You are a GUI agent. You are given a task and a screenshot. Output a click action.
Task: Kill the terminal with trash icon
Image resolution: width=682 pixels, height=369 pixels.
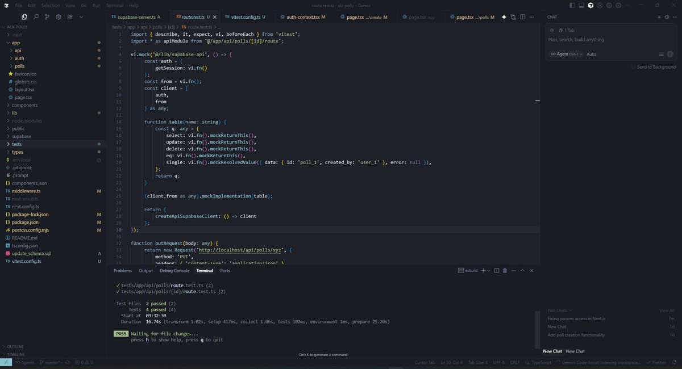pos(505,271)
